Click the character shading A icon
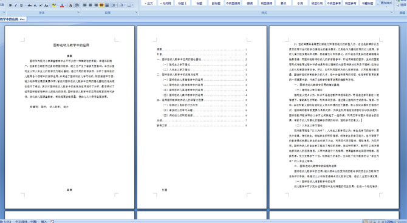The width and height of the screenshot is (407, 223). coord(70,5)
